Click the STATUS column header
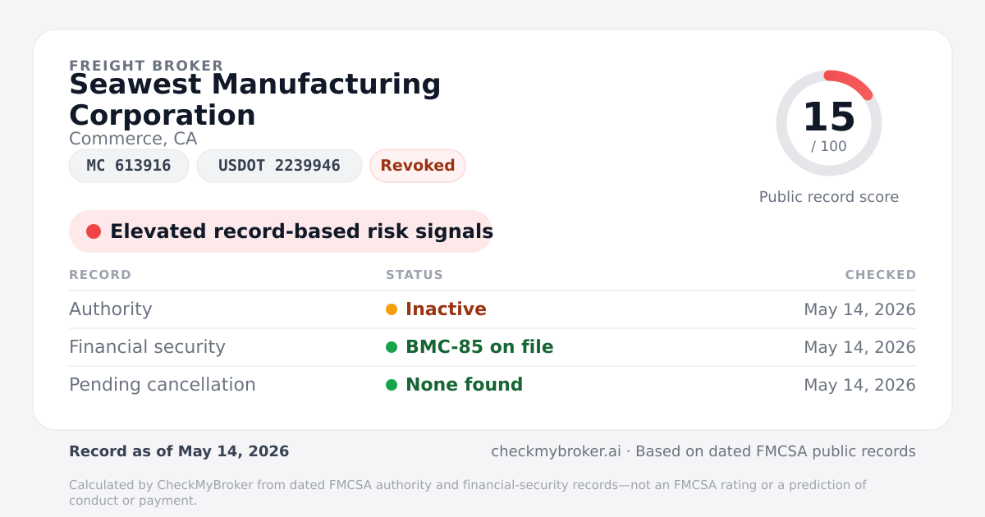The height and width of the screenshot is (517, 985). (415, 275)
